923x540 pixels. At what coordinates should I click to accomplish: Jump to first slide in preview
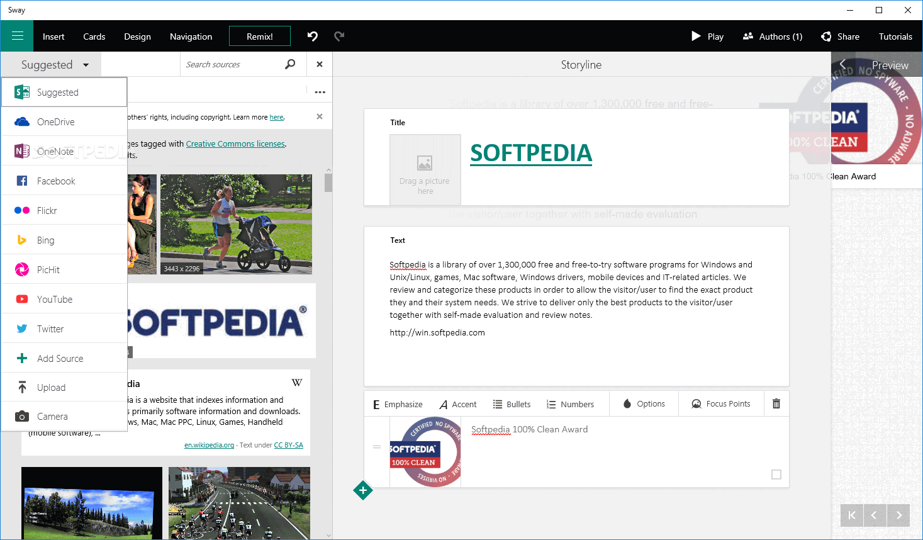[x=852, y=515]
